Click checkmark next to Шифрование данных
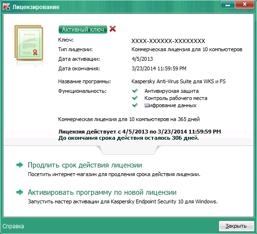This screenshot has width=257, height=234. click(135, 105)
